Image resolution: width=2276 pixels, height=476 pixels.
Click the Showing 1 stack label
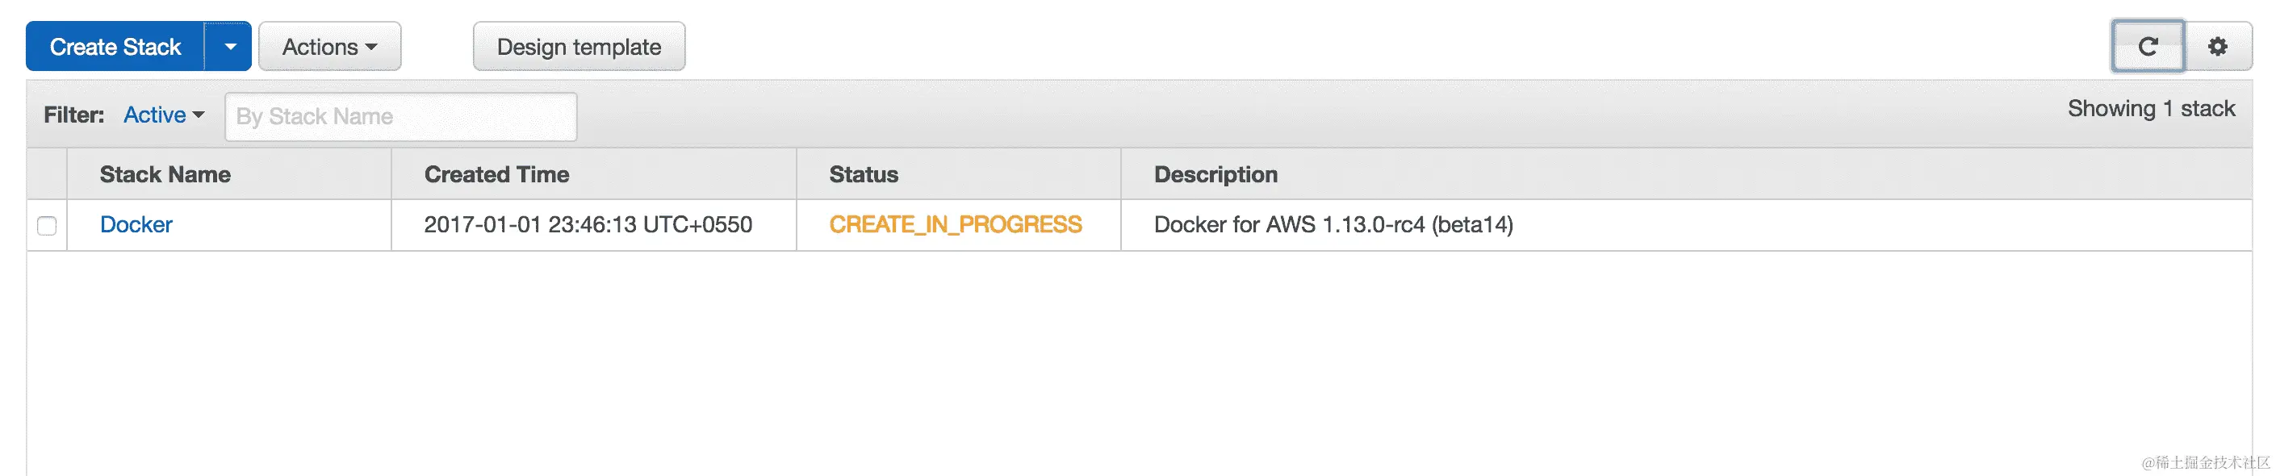(x=2152, y=108)
